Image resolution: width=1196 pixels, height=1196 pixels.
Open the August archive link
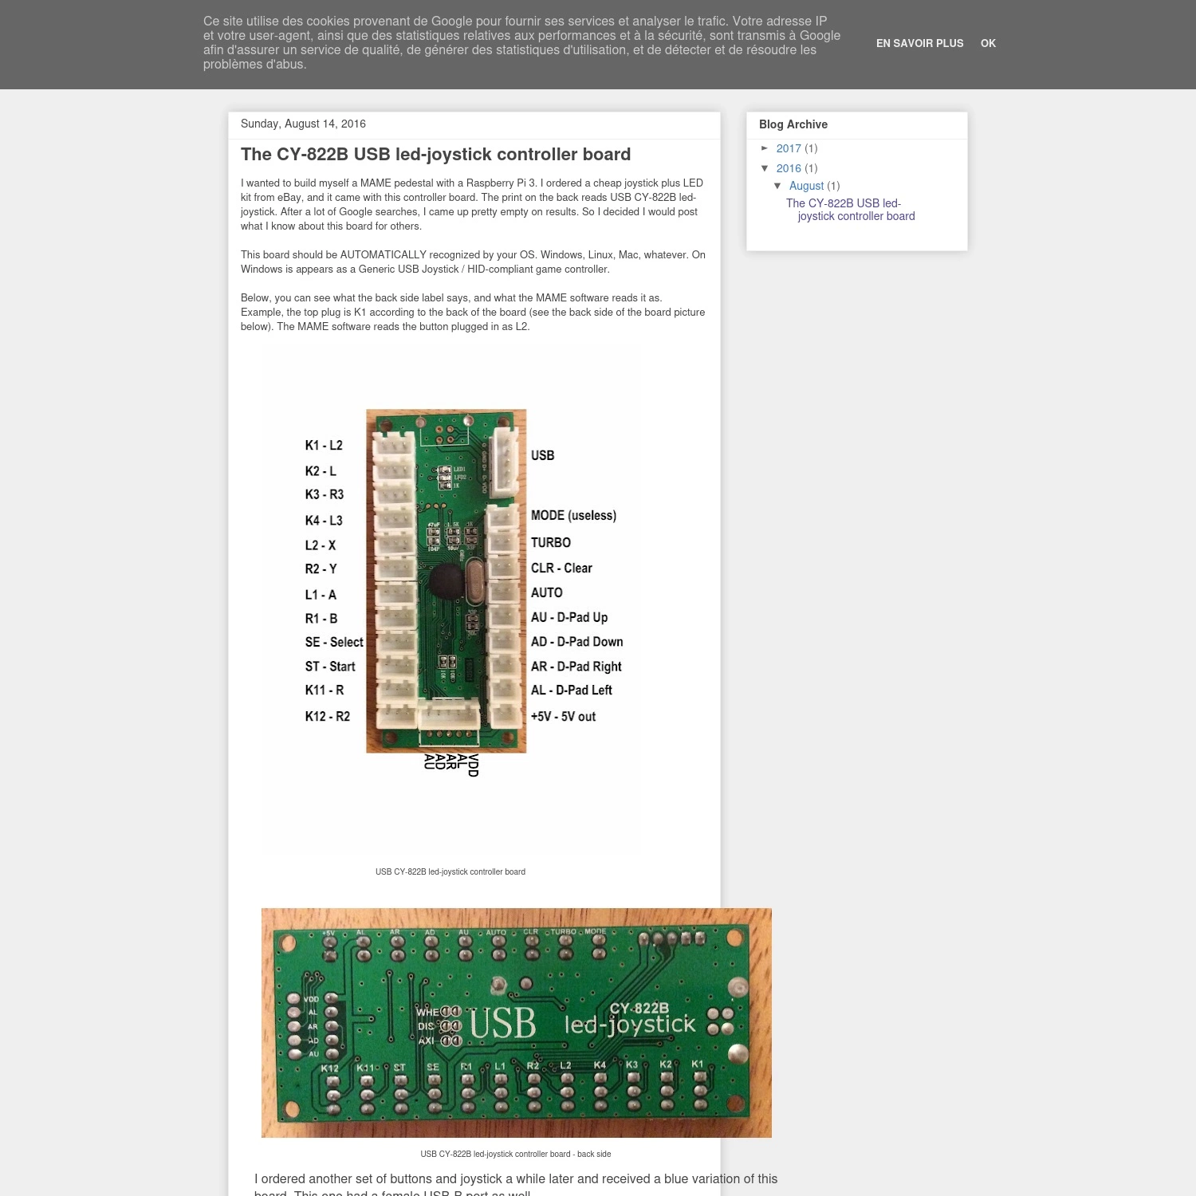coord(806,186)
